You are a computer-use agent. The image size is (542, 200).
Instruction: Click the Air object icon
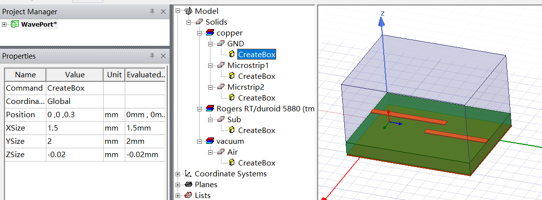click(221, 152)
